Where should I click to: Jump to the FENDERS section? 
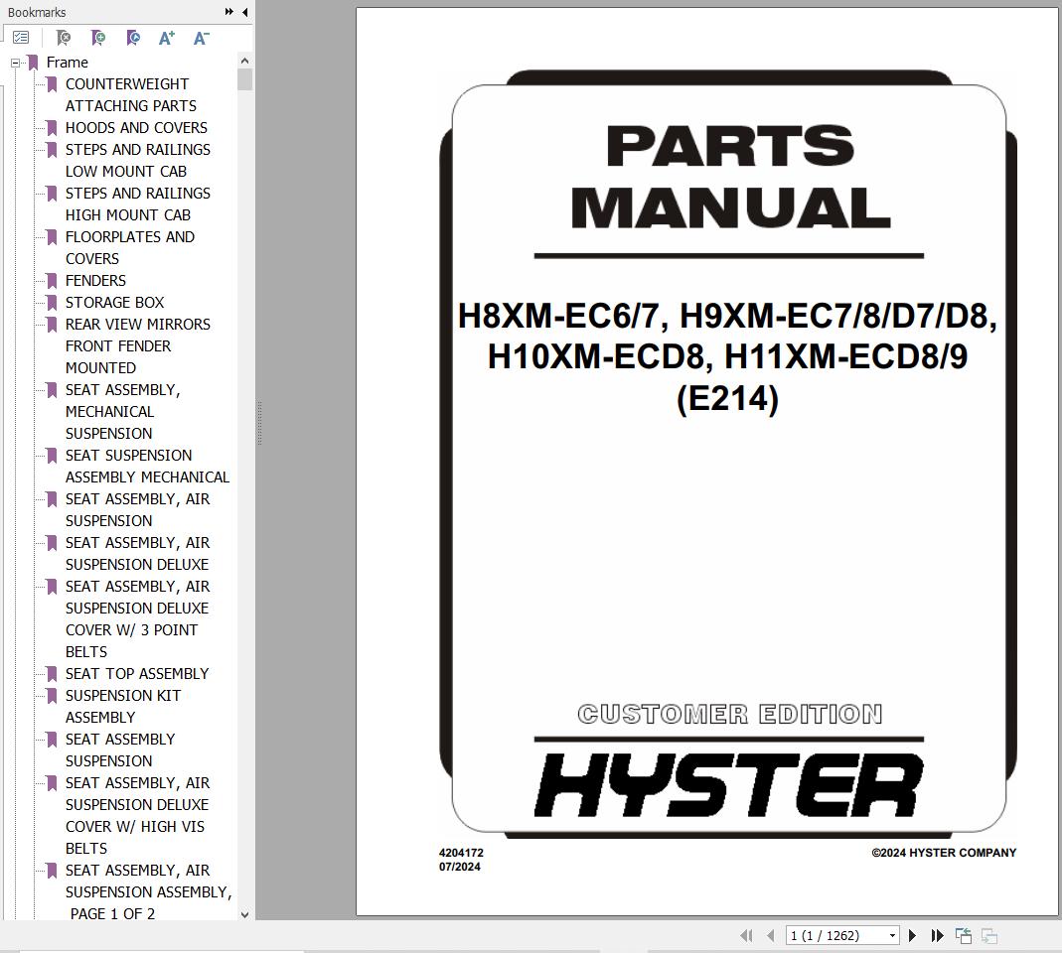(95, 280)
